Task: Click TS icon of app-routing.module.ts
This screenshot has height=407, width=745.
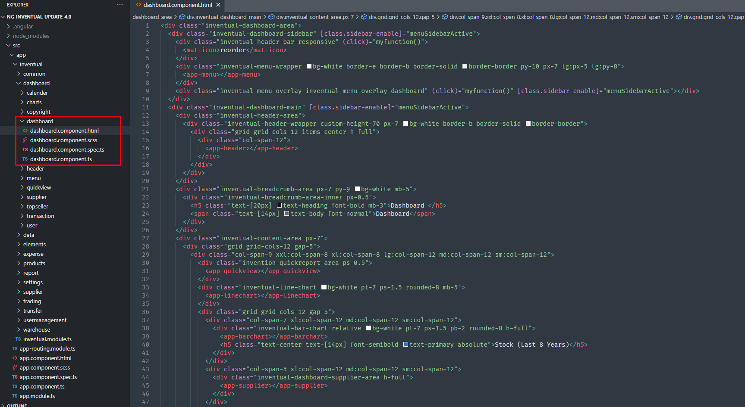Action: click(15, 348)
